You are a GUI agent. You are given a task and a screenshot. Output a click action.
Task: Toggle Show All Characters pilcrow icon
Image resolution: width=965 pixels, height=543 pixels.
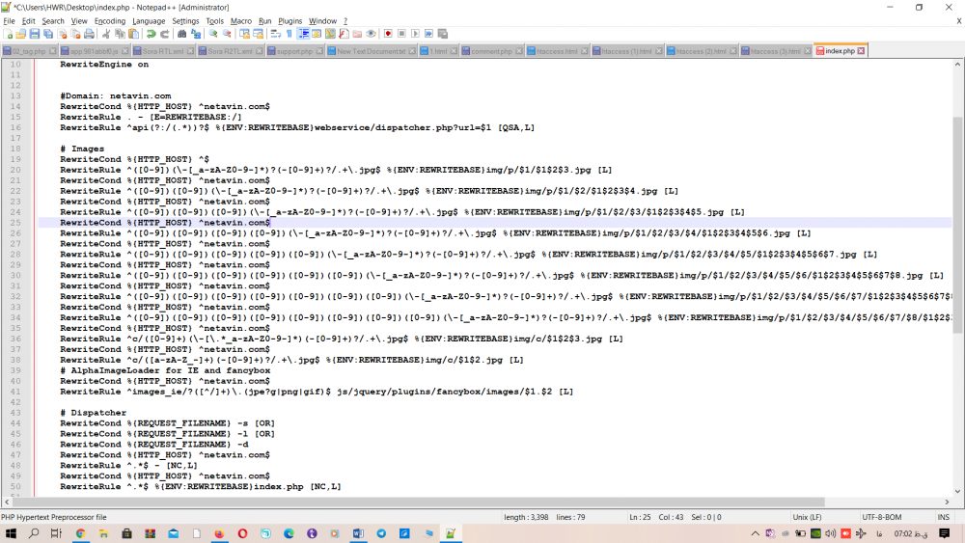click(289, 34)
